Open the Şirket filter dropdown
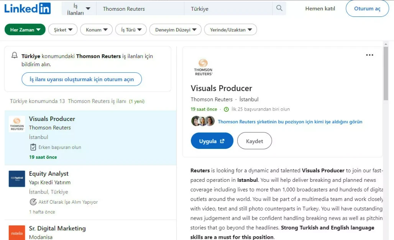 [63, 30]
